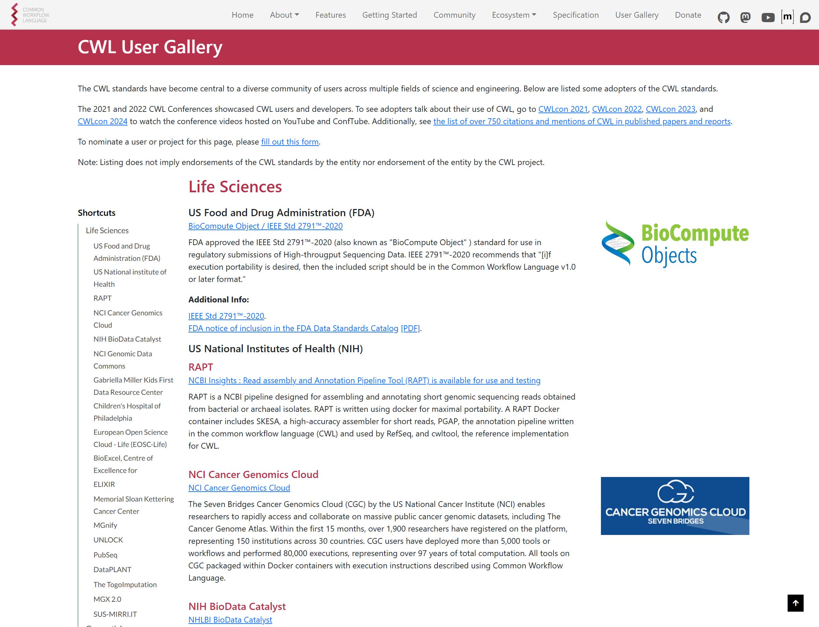
Task: Open the Specification nav item
Action: [x=575, y=15]
